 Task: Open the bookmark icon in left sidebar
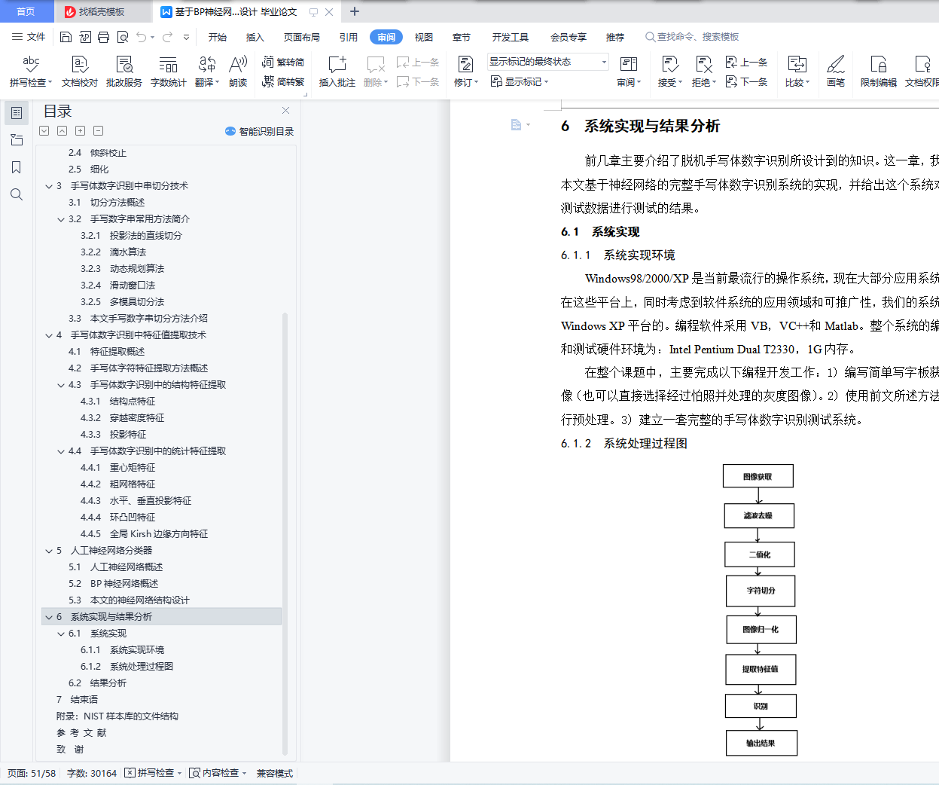coord(17,167)
